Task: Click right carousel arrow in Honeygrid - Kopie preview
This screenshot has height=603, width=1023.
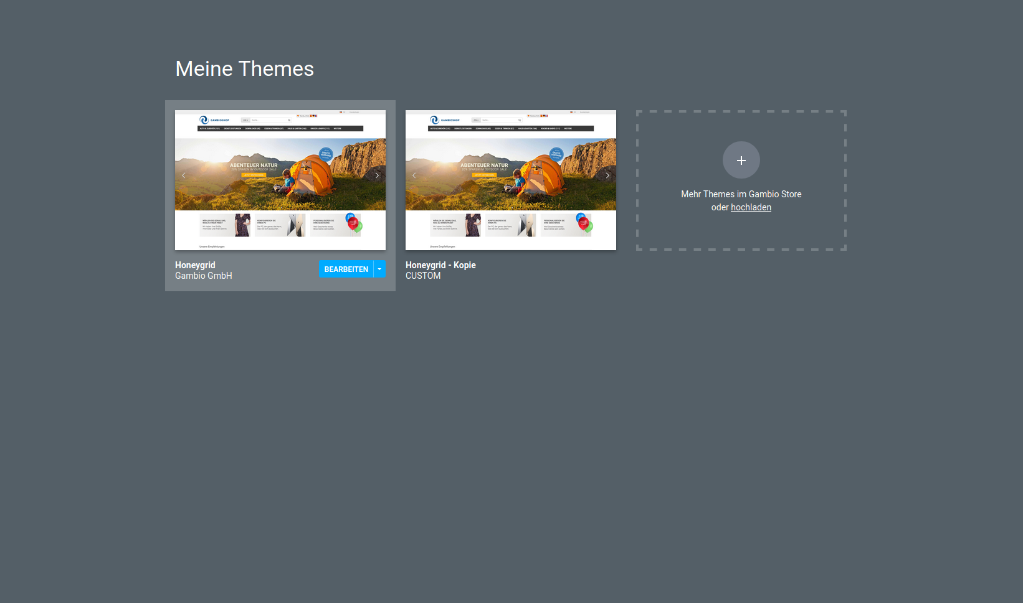Action: pos(607,175)
